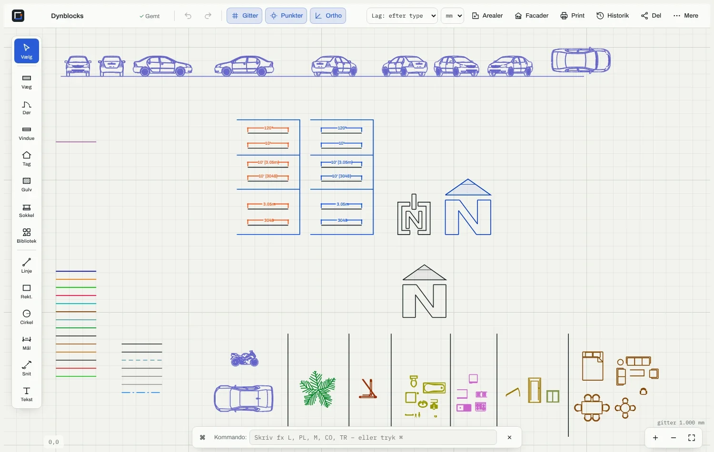Pick the Rekt. rectangle tool
The image size is (714, 452).
coord(27,292)
